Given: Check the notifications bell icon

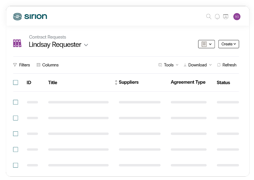Looking at the screenshot, I should point(217,17).
